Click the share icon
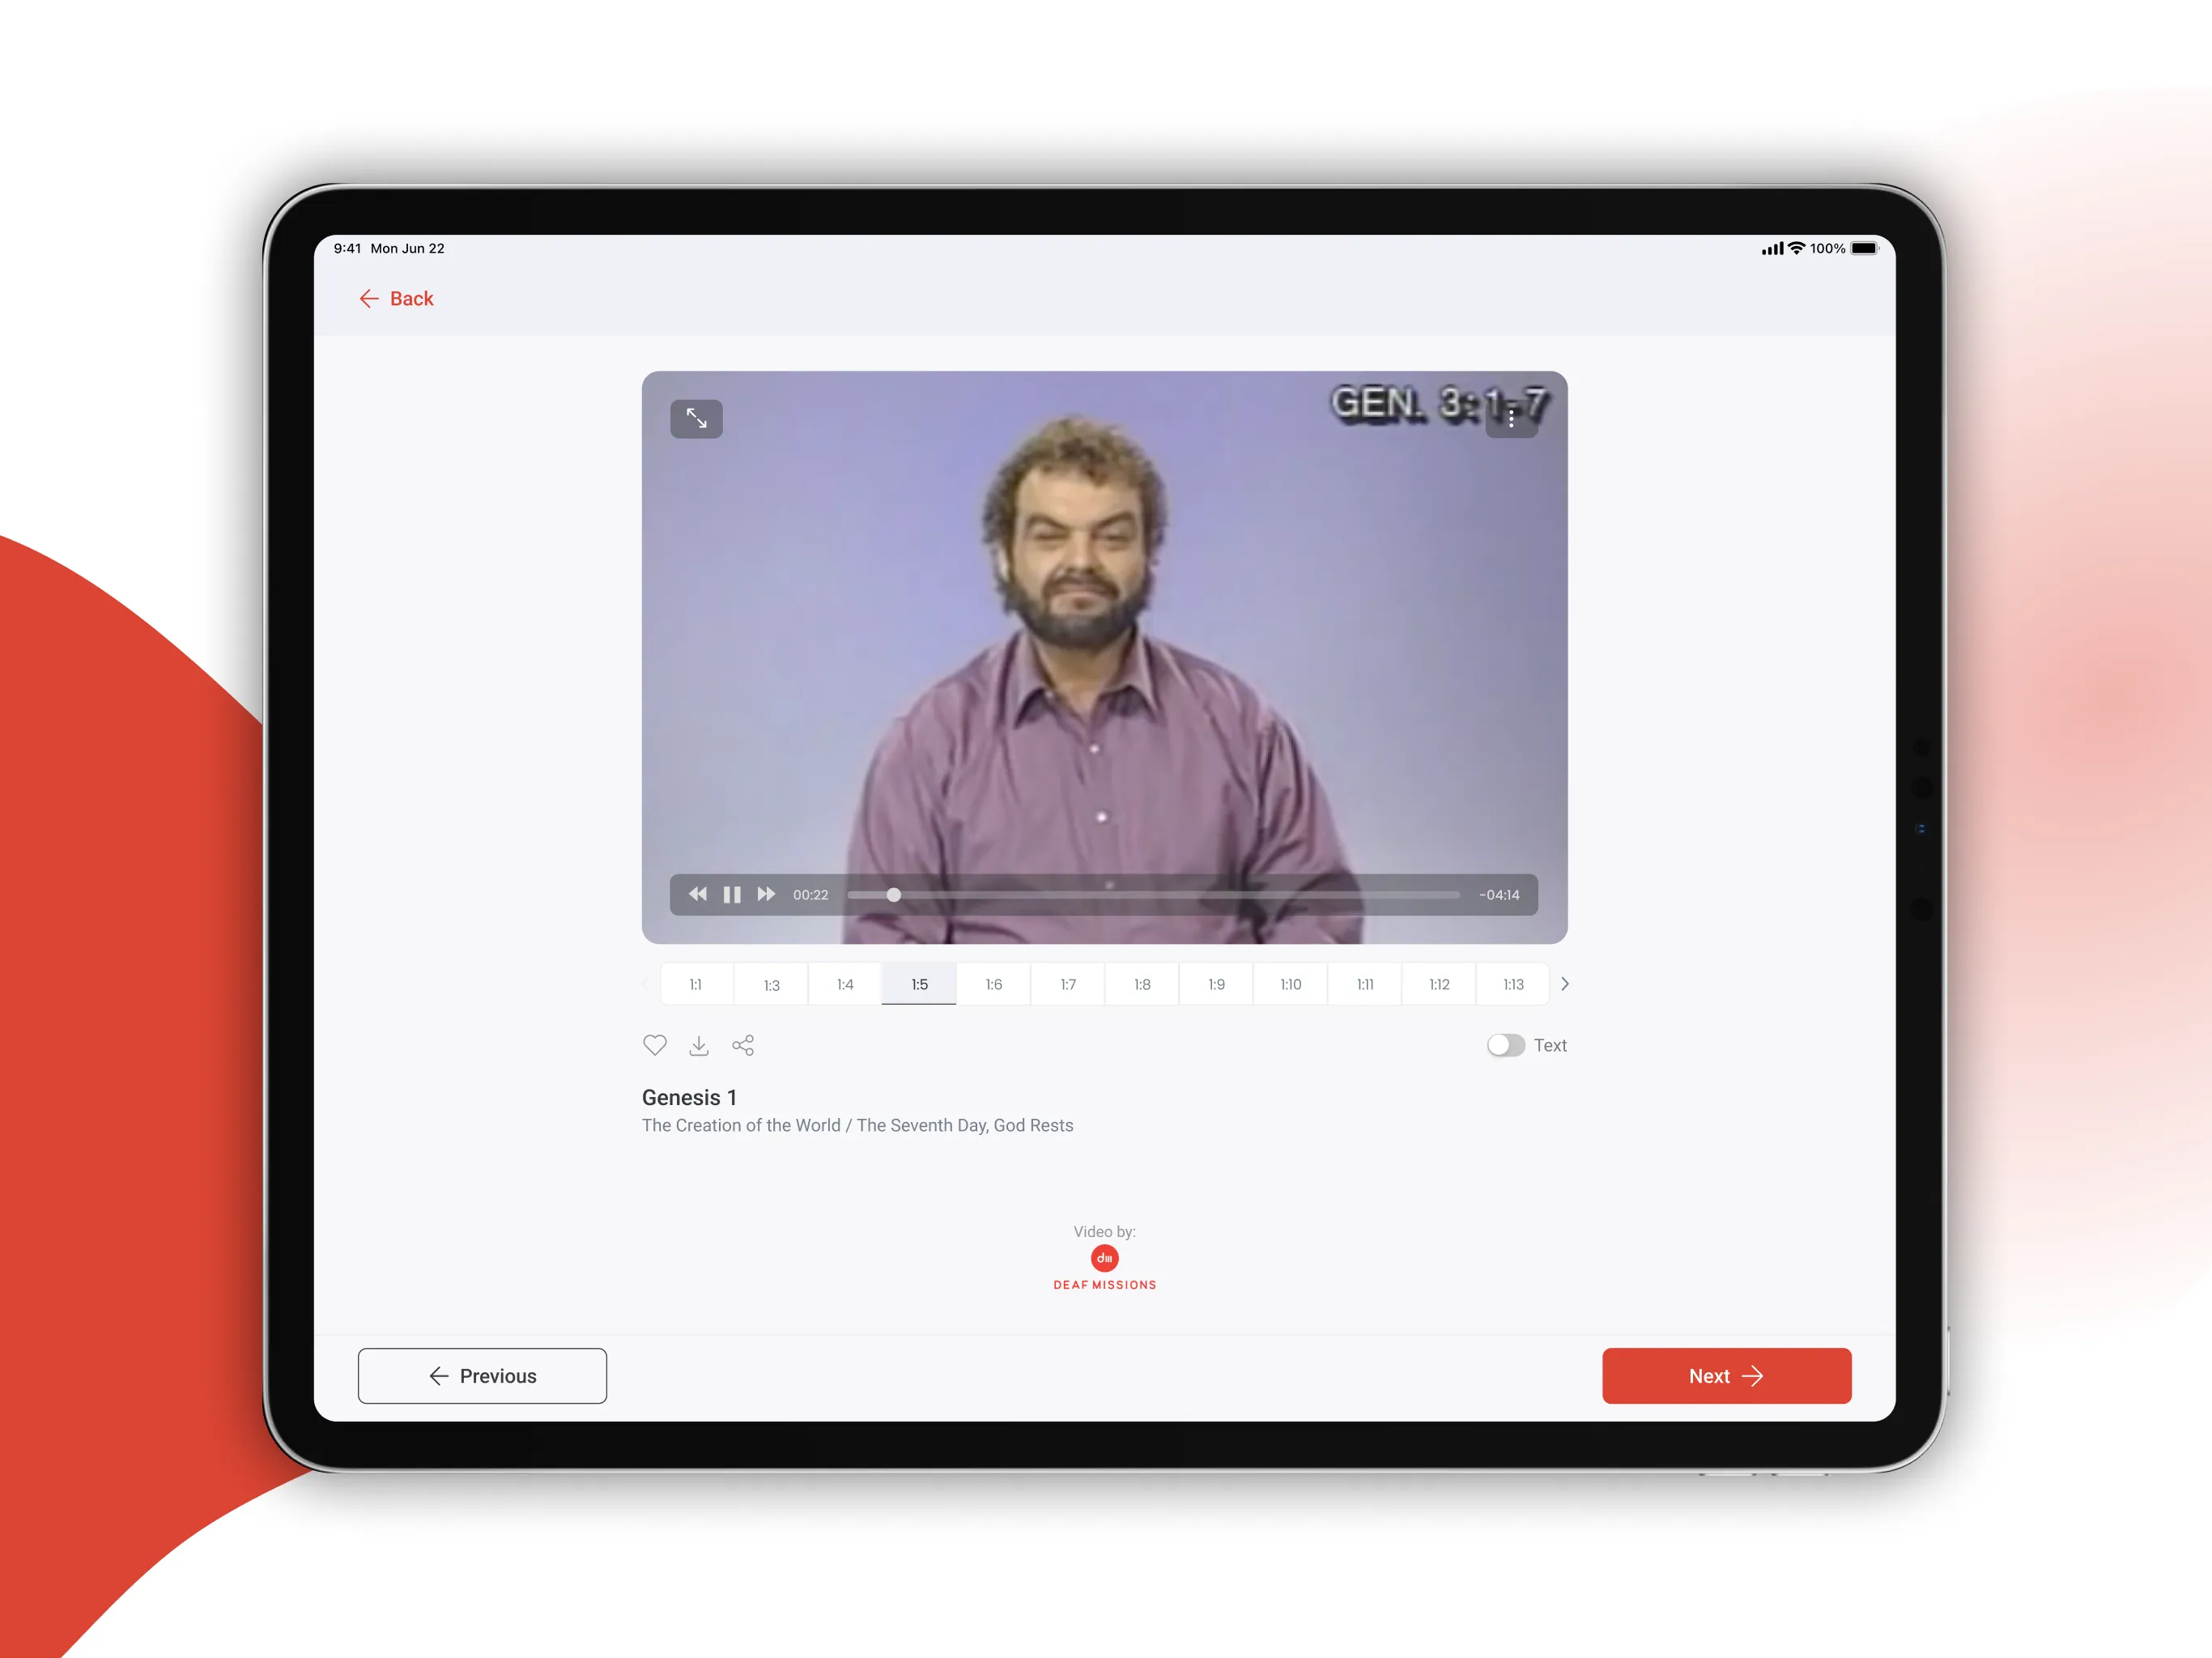The image size is (2212, 1658). [x=744, y=1045]
